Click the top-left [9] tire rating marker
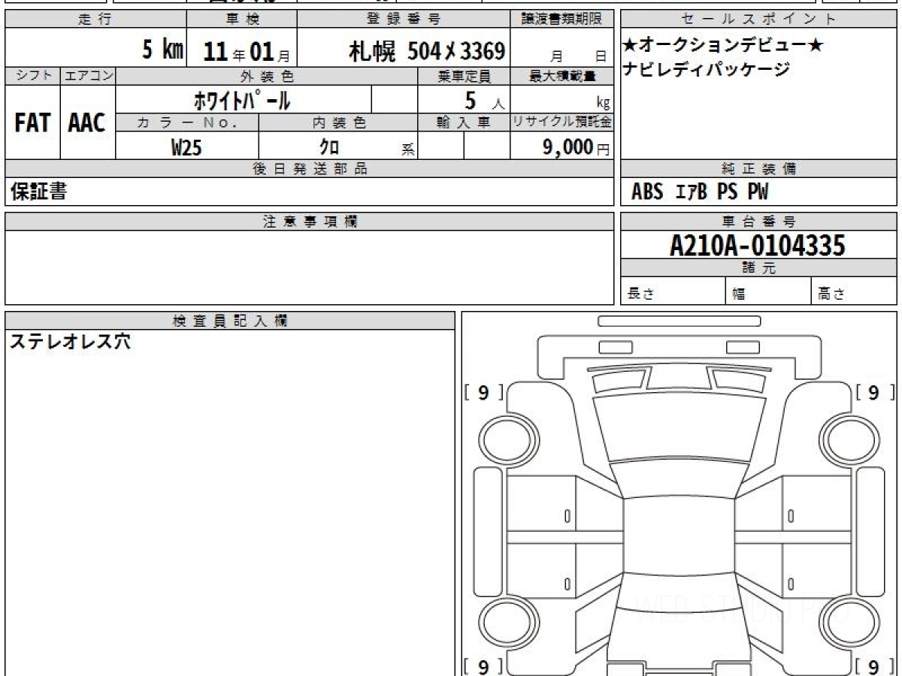 483,392
